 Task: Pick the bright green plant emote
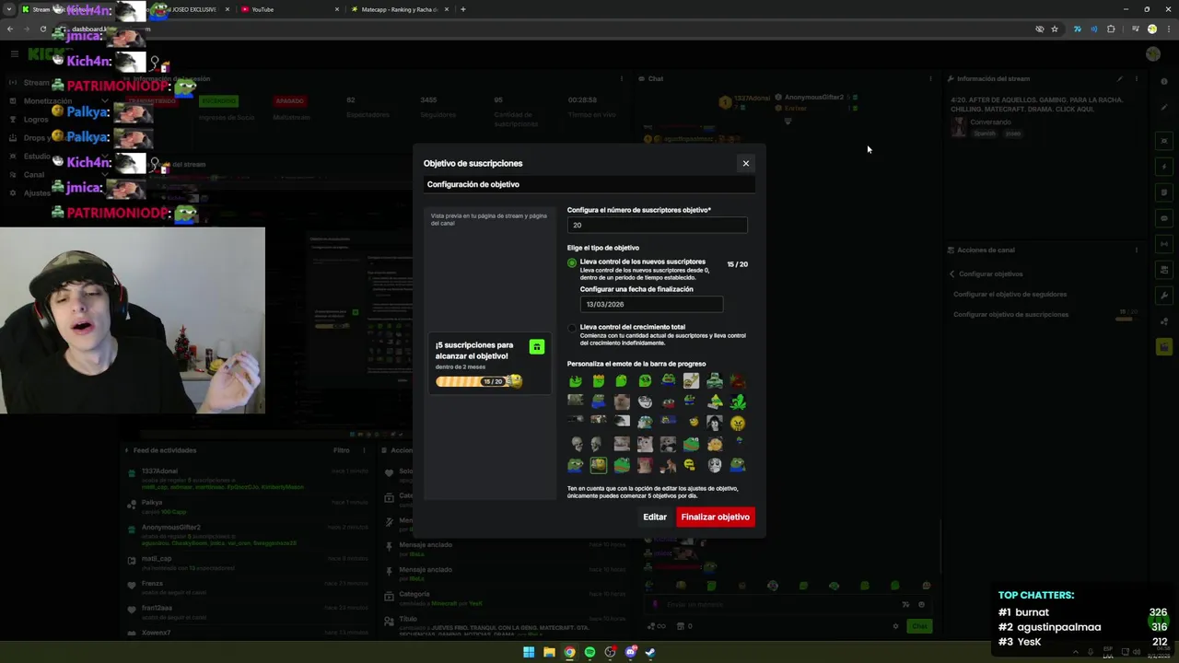(738, 401)
